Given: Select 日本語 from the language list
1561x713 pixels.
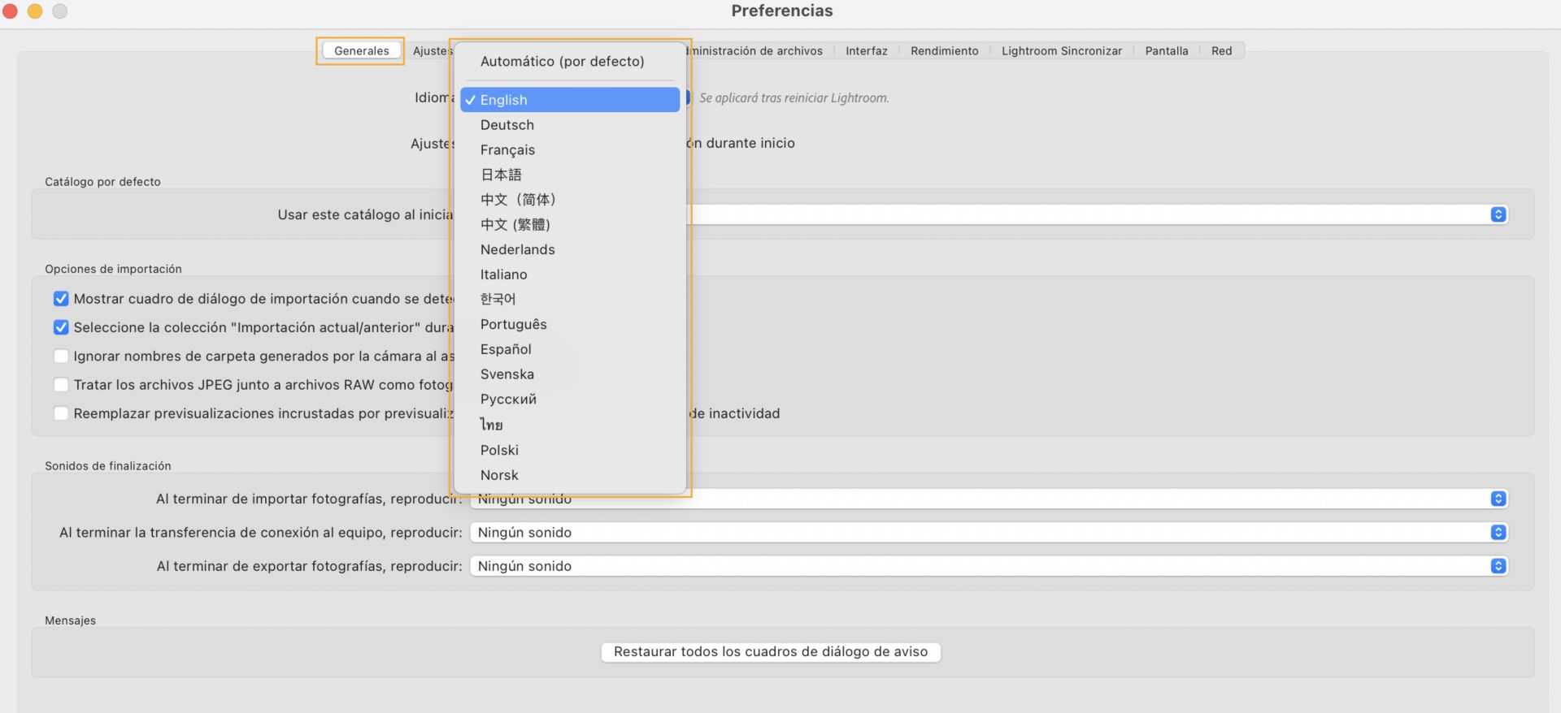Looking at the screenshot, I should [x=570, y=175].
